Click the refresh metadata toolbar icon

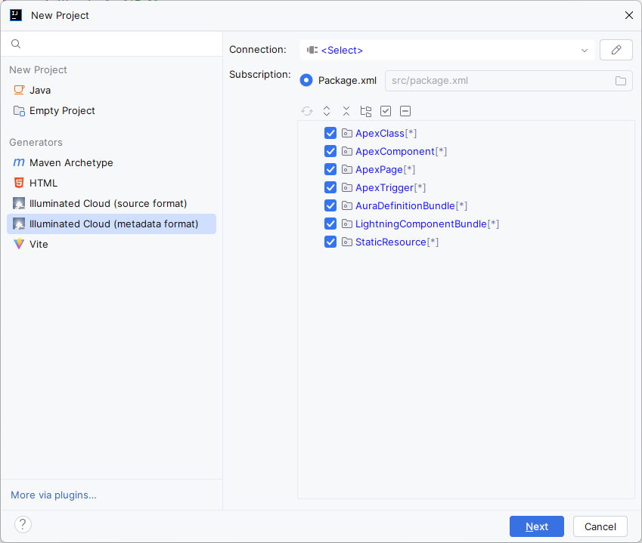pyautogui.click(x=307, y=111)
